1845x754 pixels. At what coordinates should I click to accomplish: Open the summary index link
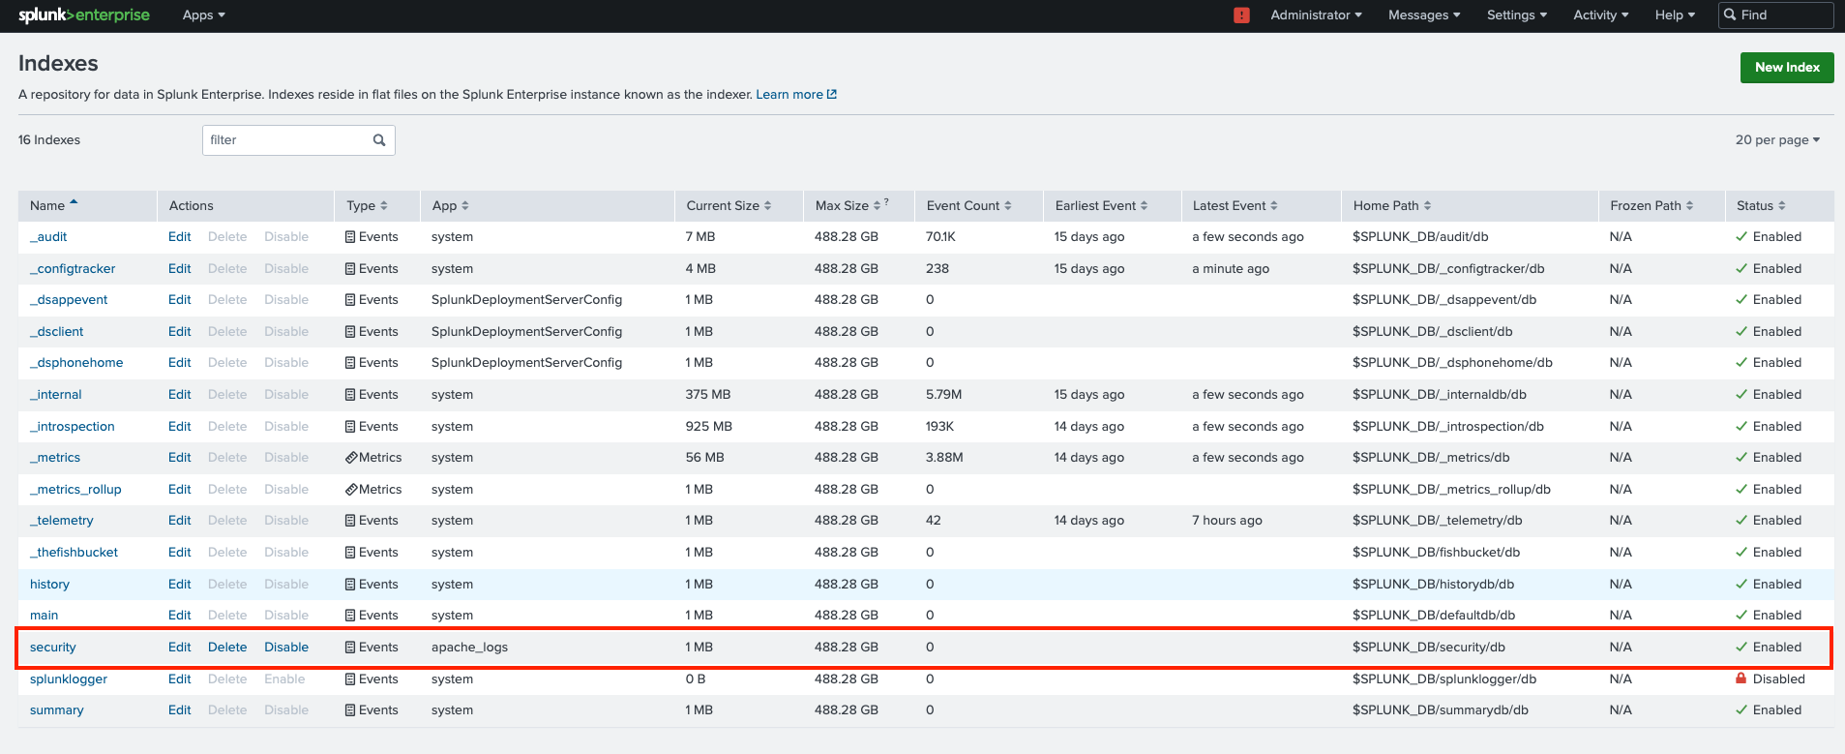(57, 710)
